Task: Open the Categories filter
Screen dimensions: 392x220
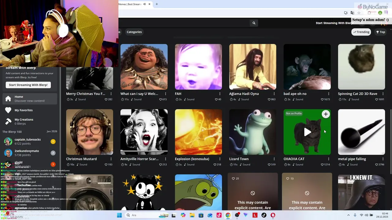Action: click(134, 32)
